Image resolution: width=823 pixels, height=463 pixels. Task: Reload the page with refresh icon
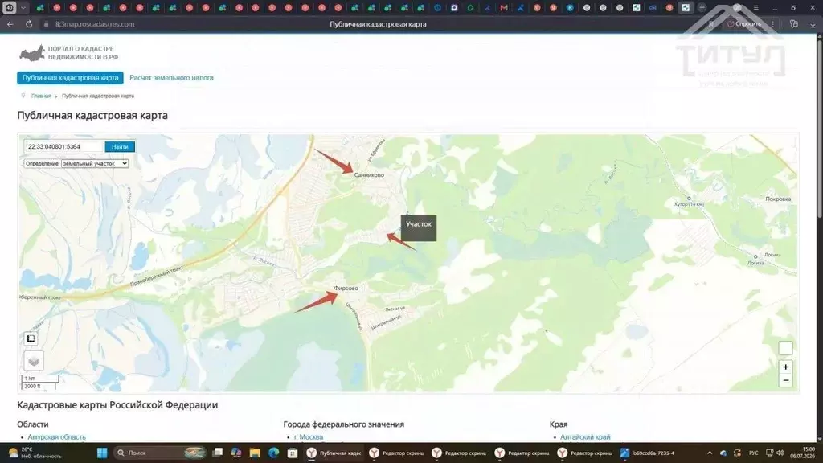tap(29, 24)
